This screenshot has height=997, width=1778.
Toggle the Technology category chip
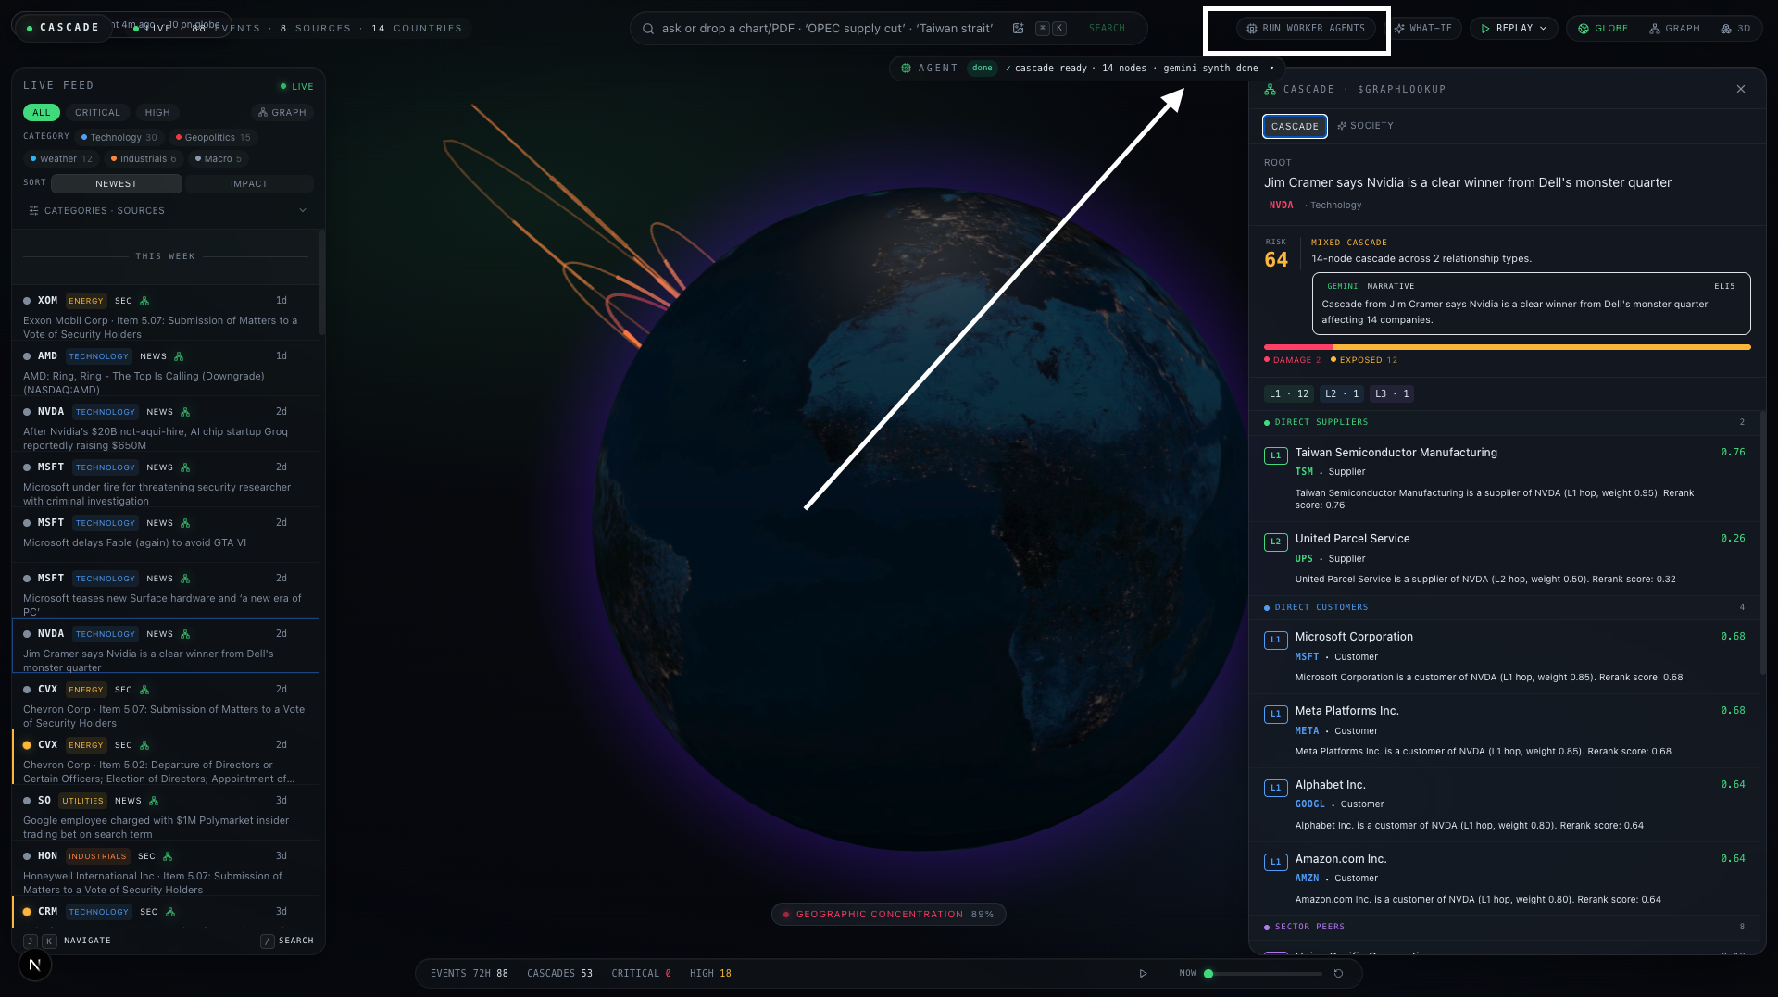(x=119, y=138)
